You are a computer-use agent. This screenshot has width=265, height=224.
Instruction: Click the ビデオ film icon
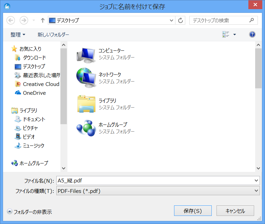point(18,137)
